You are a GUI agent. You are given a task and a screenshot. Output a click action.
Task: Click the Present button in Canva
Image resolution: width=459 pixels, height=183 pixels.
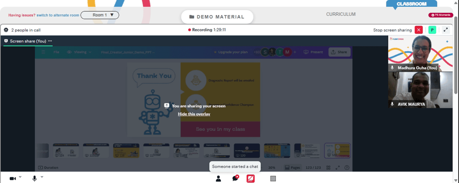(x=313, y=52)
